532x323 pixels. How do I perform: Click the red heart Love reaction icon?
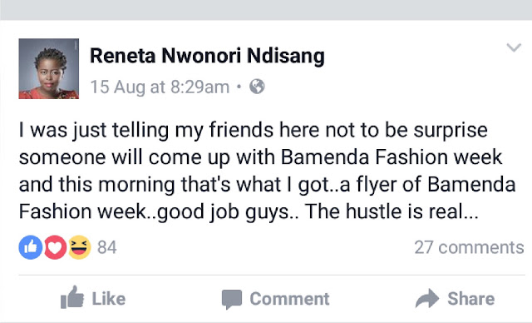coord(56,247)
